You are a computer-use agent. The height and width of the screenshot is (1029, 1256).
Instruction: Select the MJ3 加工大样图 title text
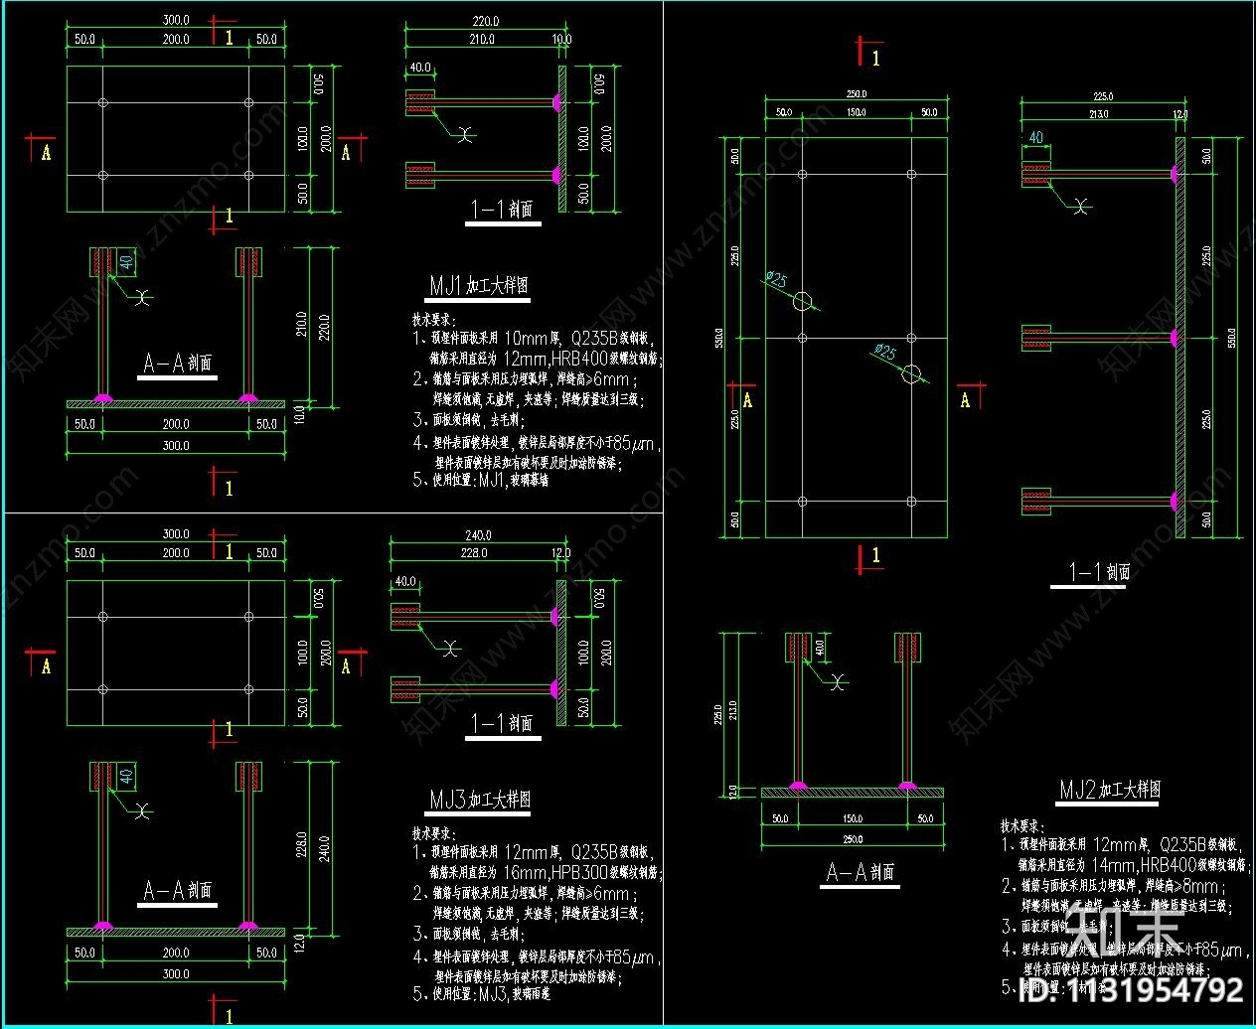coord(480,800)
